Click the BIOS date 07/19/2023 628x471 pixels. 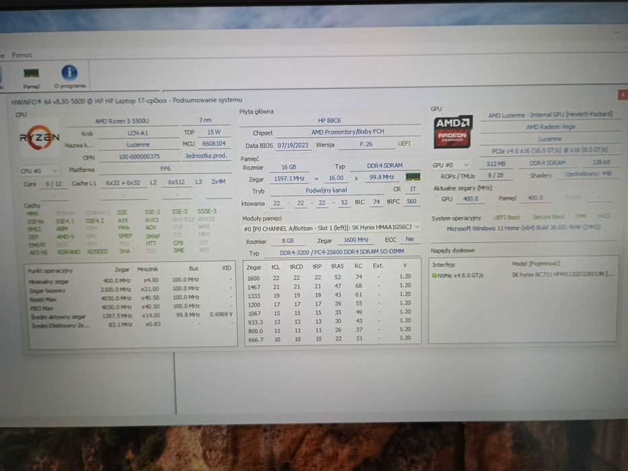293,145
